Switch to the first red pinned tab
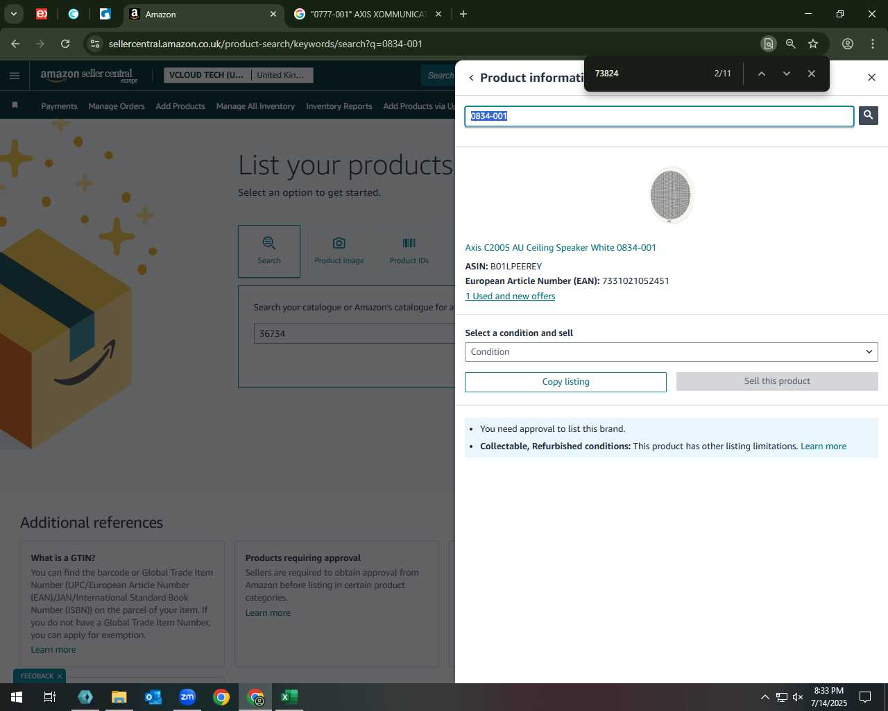Screen dimensions: 888x711 [x=42, y=14]
